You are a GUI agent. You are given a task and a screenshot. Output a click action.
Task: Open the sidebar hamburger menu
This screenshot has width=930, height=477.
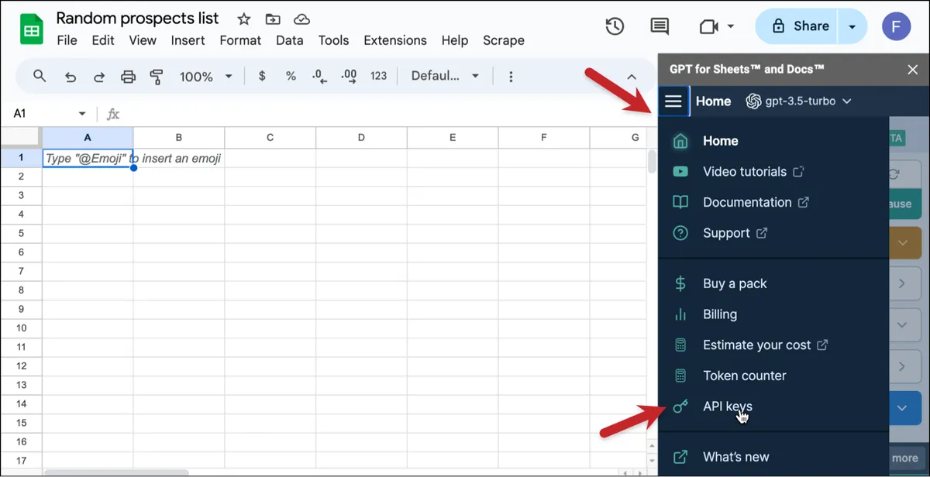[673, 101]
